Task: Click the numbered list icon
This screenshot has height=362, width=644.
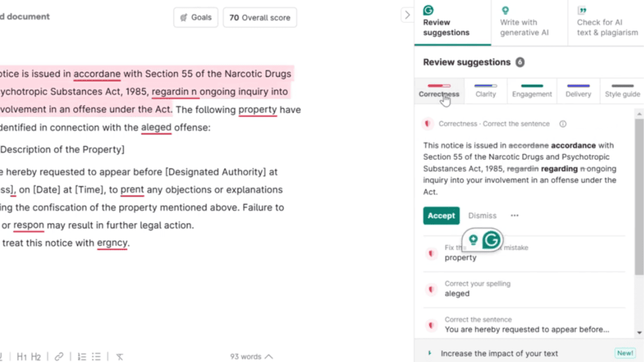Action: 82,356
